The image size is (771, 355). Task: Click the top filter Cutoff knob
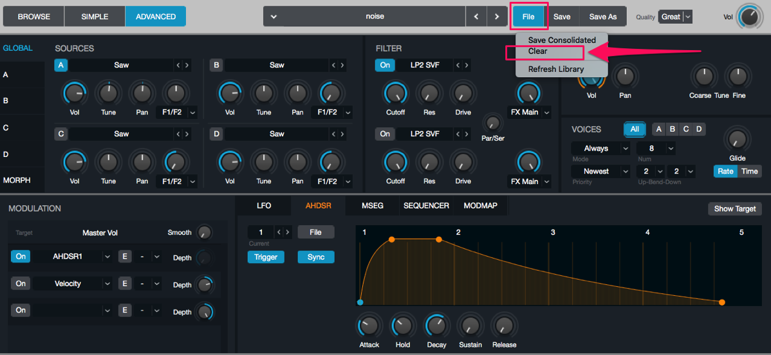pyautogui.click(x=395, y=93)
